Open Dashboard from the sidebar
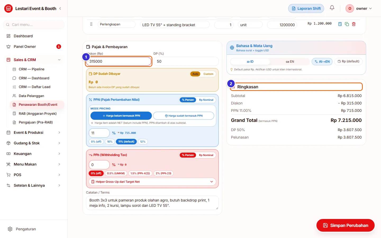The width and height of the screenshot is (381, 238). point(34,36)
